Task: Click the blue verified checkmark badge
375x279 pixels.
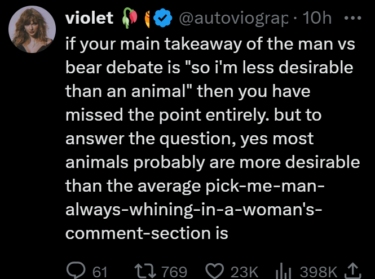Action: [164, 19]
